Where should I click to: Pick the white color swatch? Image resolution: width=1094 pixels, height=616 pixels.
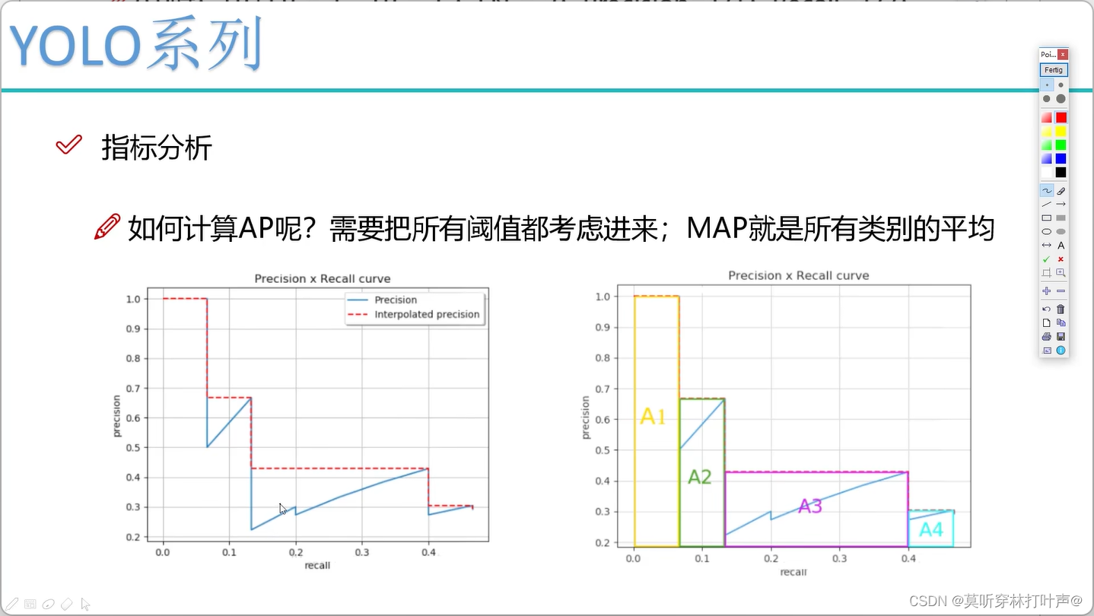1047,172
